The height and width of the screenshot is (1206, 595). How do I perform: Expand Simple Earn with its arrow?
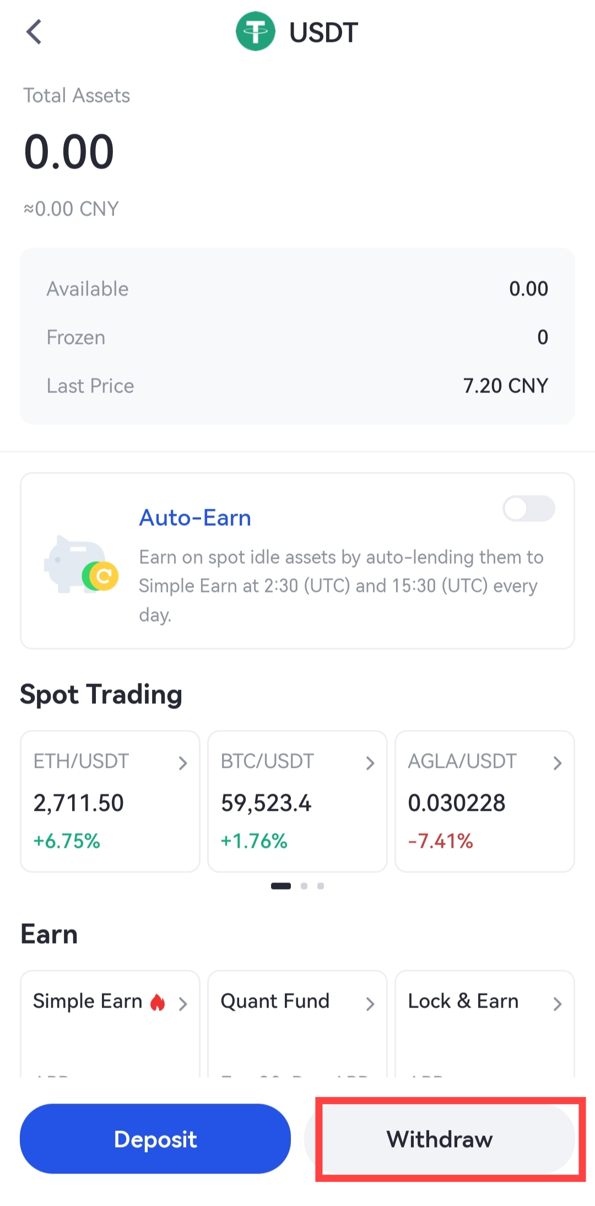click(x=183, y=1004)
